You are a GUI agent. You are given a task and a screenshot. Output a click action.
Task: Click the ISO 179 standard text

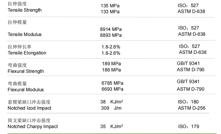pos(189,126)
